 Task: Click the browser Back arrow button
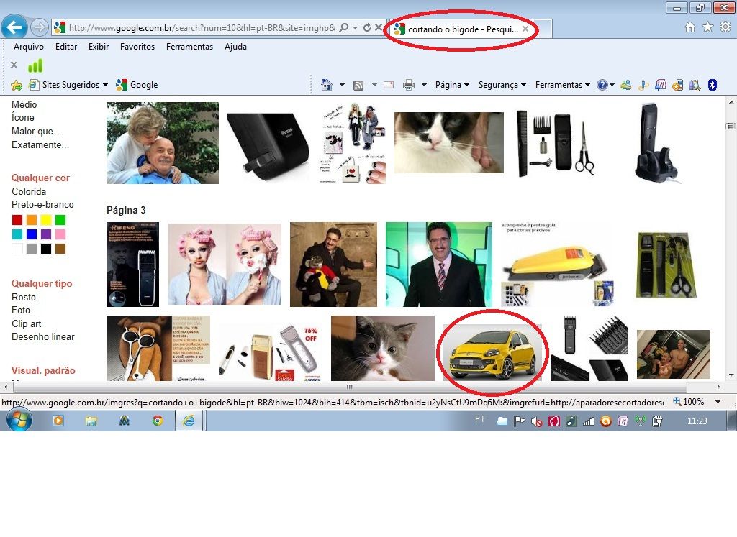click(x=14, y=28)
